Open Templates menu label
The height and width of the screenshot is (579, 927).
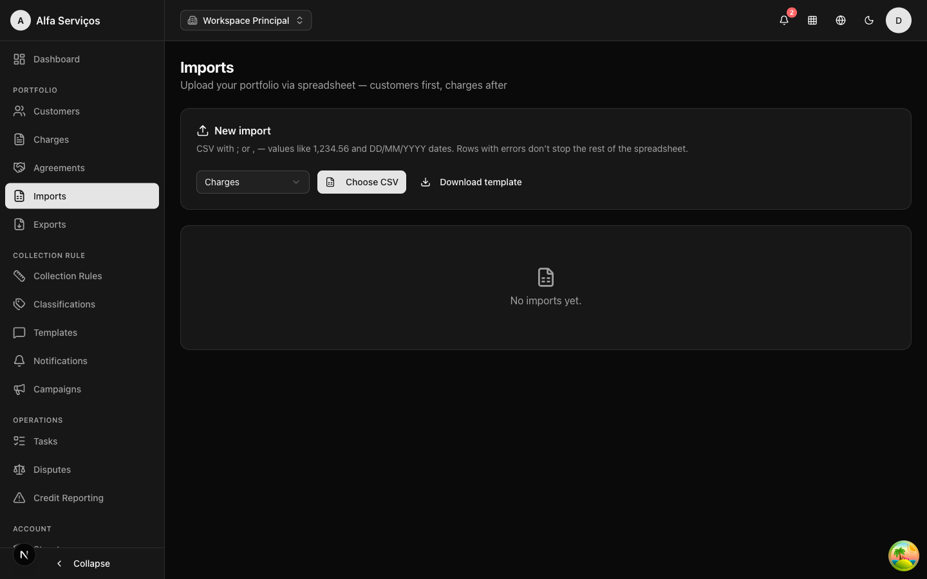click(55, 333)
